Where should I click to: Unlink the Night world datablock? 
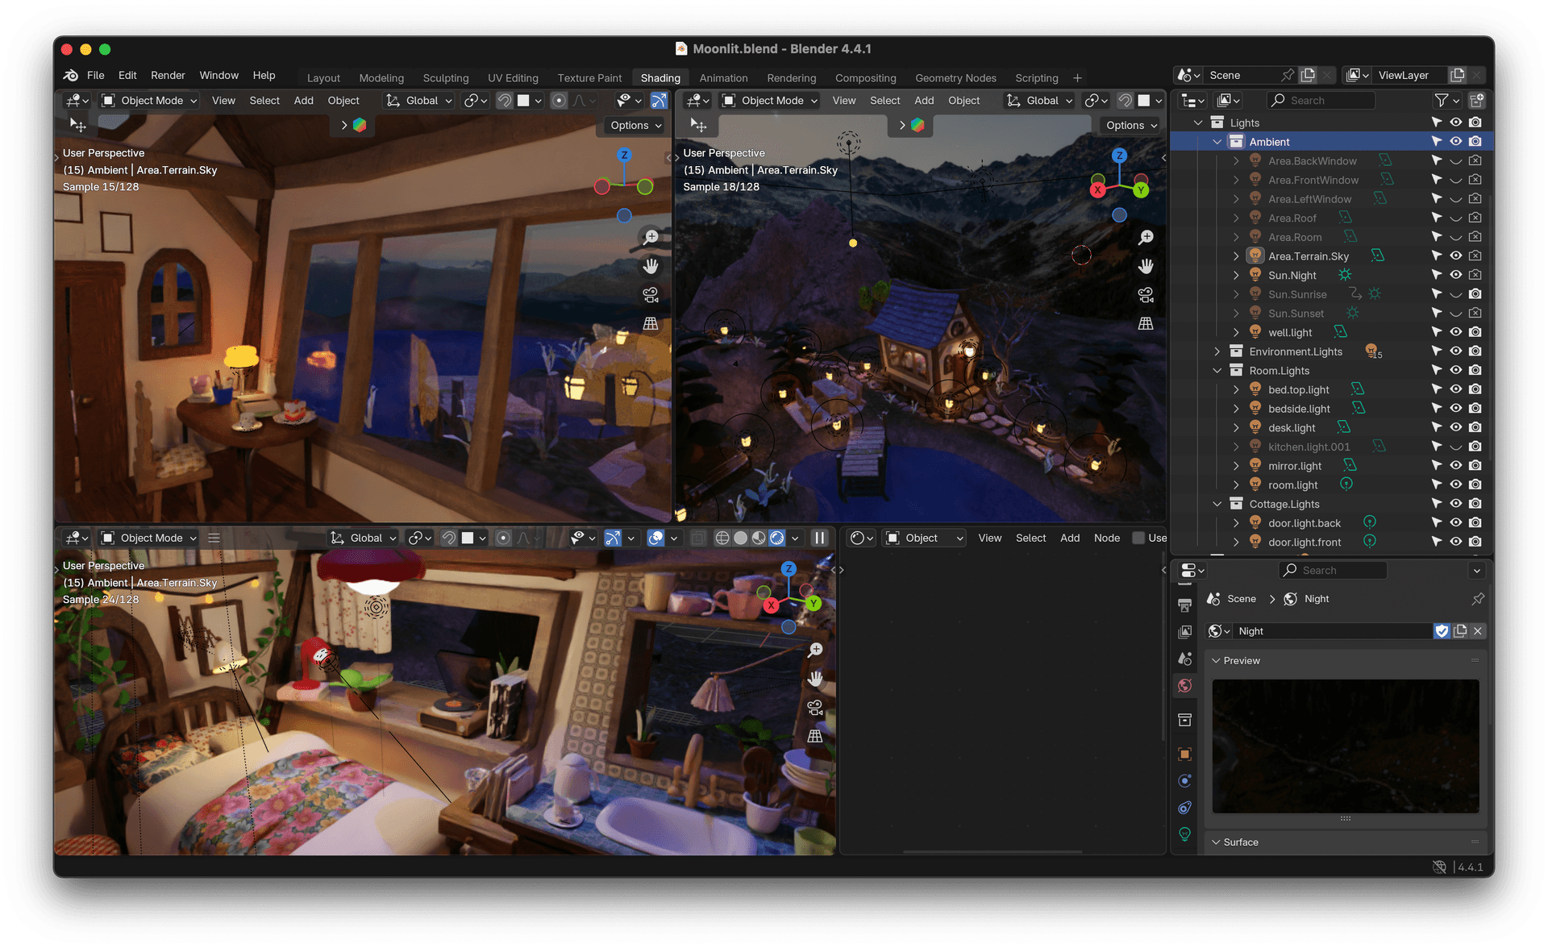1478,631
